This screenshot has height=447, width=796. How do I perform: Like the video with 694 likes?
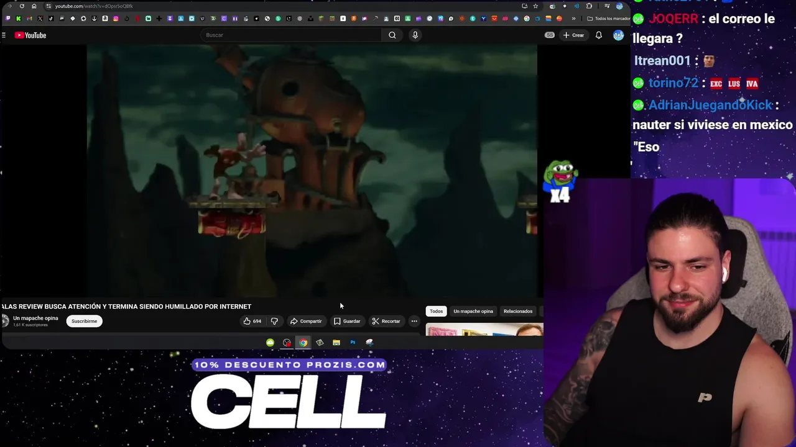click(252, 321)
